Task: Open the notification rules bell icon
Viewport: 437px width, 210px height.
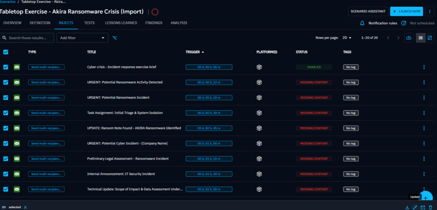Action: [362, 23]
